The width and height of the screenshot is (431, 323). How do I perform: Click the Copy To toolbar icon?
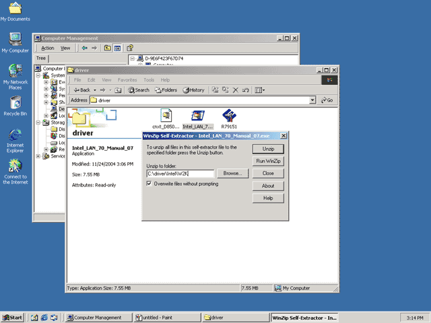(x=226, y=90)
